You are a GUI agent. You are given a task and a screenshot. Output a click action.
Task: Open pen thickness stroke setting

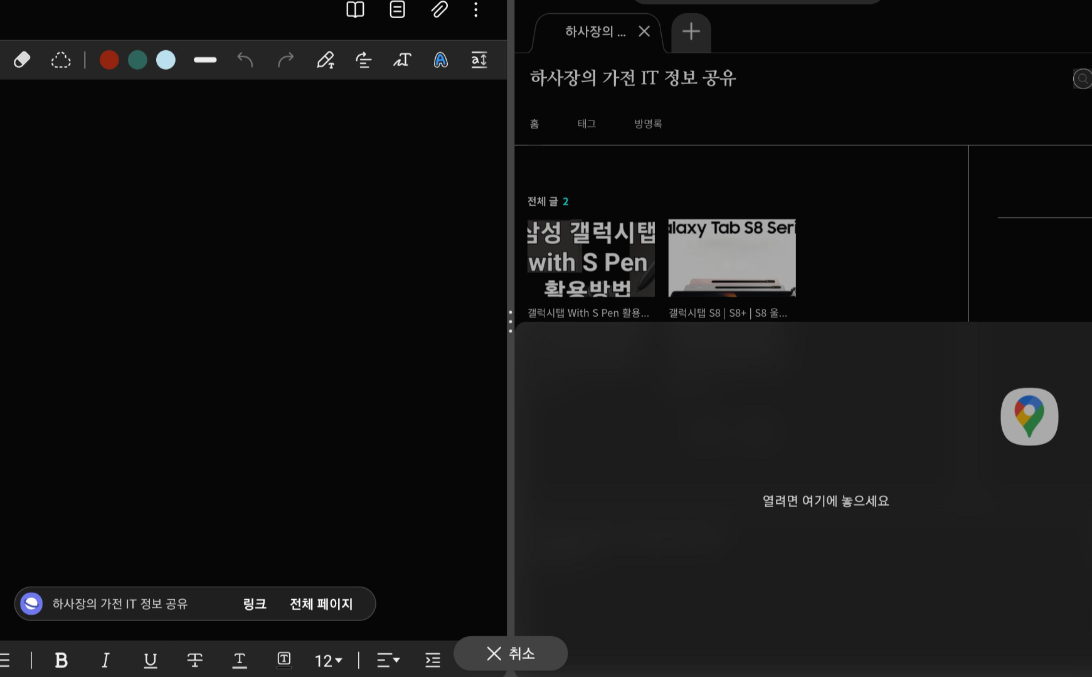tap(205, 60)
